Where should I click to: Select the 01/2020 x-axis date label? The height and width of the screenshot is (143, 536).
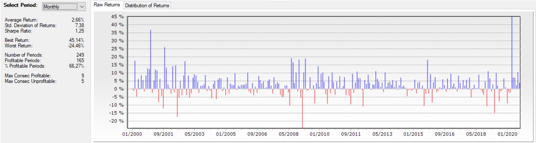coord(507,134)
